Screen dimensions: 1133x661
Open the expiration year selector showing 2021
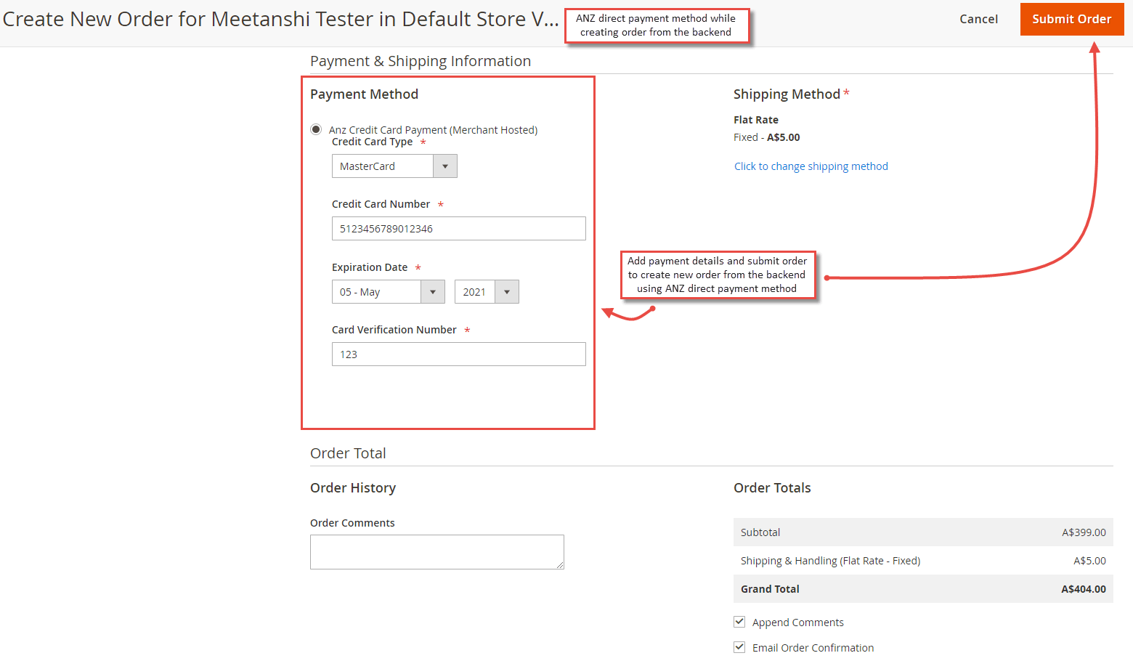click(476, 291)
